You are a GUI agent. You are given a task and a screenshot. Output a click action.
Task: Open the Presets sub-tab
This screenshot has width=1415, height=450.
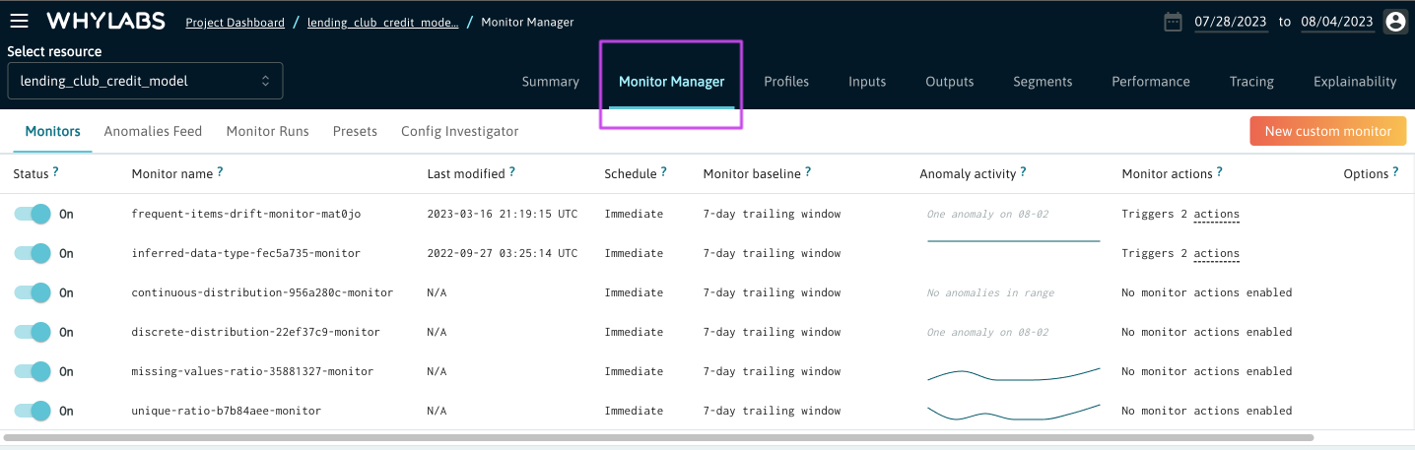[355, 131]
